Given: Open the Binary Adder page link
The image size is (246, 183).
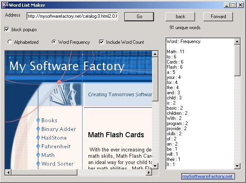Looking at the screenshot, I should [x=59, y=129].
